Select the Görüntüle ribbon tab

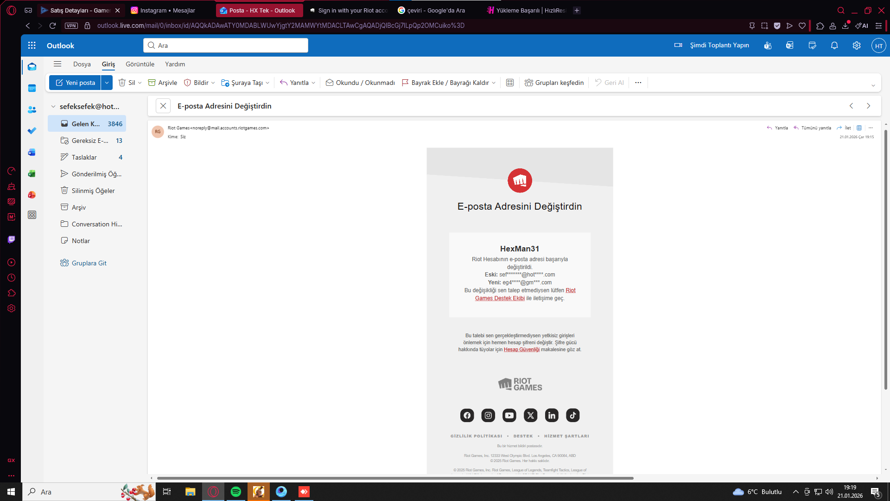[140, 64]
